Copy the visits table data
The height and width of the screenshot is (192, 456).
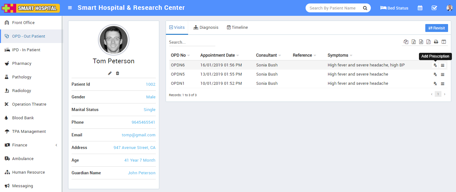[x=406, y=41]
